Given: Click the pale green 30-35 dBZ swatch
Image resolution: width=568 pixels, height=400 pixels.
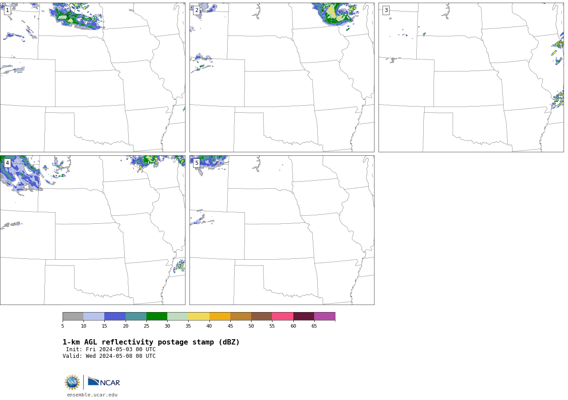Looking at the screenshot, I should pos(177,317).
